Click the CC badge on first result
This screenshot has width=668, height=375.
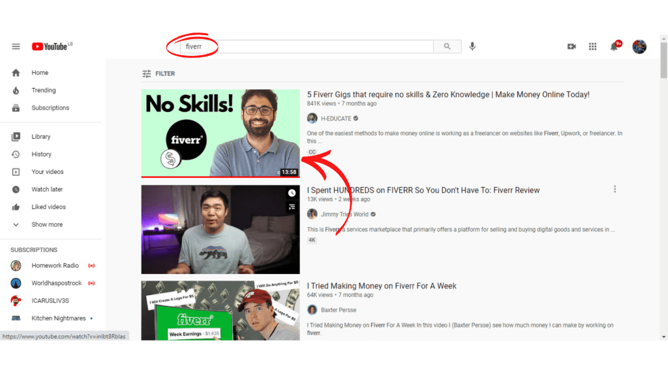click(312, 152)
